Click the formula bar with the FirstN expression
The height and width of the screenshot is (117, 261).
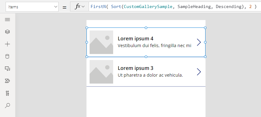click(175, 6)
